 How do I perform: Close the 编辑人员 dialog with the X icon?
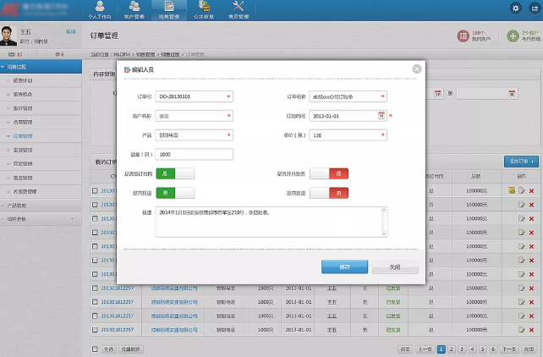[416, 69]
